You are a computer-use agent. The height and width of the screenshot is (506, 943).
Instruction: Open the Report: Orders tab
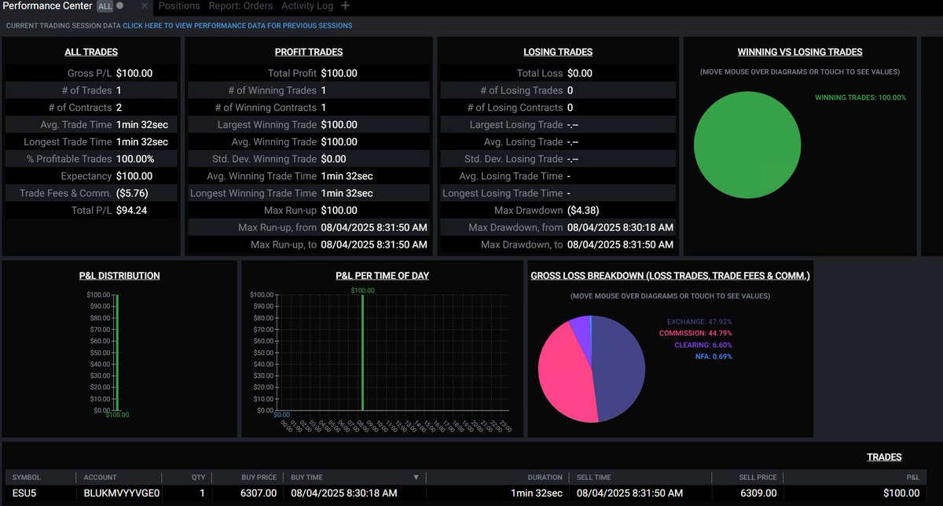coord(240,5)
